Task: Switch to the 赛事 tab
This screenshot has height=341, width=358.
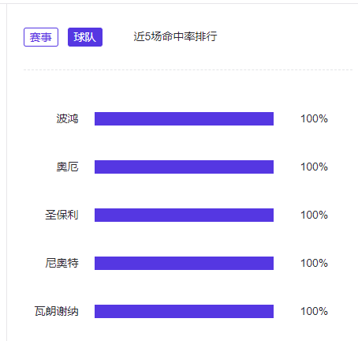Action: (41, 37)
